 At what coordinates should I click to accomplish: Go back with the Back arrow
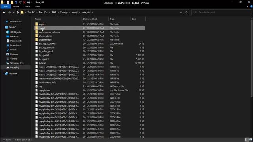tap(4, 12)
